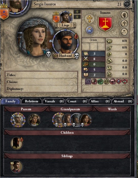138x178 pixels.
Task: Open the realm tree crown icon
Action: point(124,32)
